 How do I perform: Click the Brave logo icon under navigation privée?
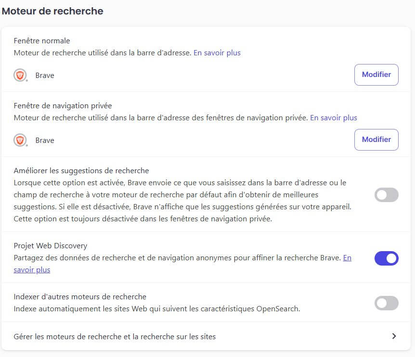[x=20, y=140]
